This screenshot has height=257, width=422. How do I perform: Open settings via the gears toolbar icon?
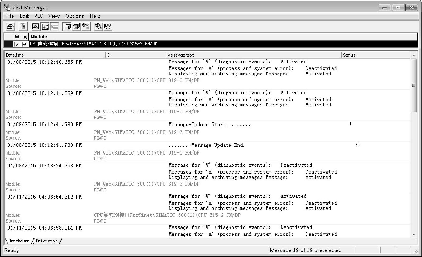(x=98, y=27)
